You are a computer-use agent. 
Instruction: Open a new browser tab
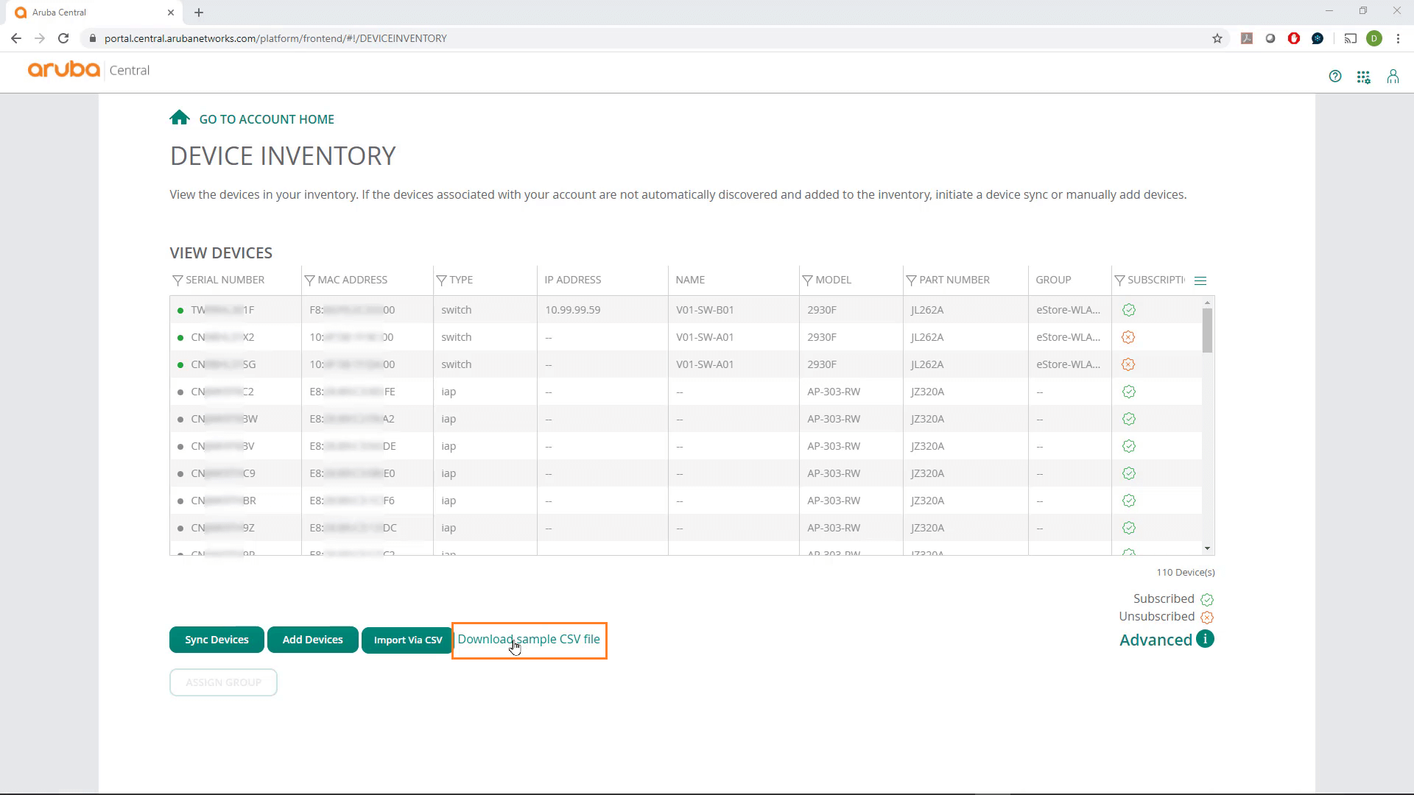click(199, 13)
